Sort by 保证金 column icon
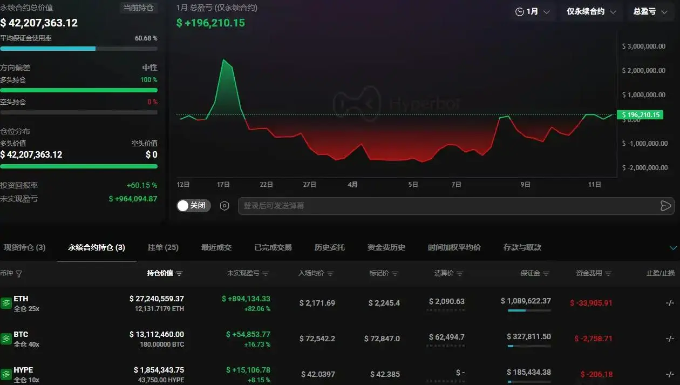The image size is (680, 385). [x=546, y=274]
